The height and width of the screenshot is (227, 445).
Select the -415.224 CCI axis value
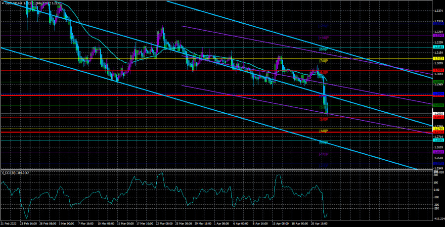pos(440,219)
